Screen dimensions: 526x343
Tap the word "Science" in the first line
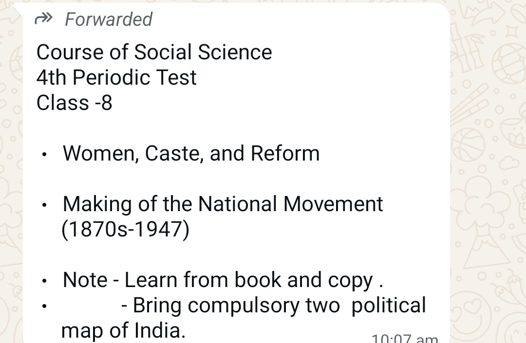tap(237, 52)
